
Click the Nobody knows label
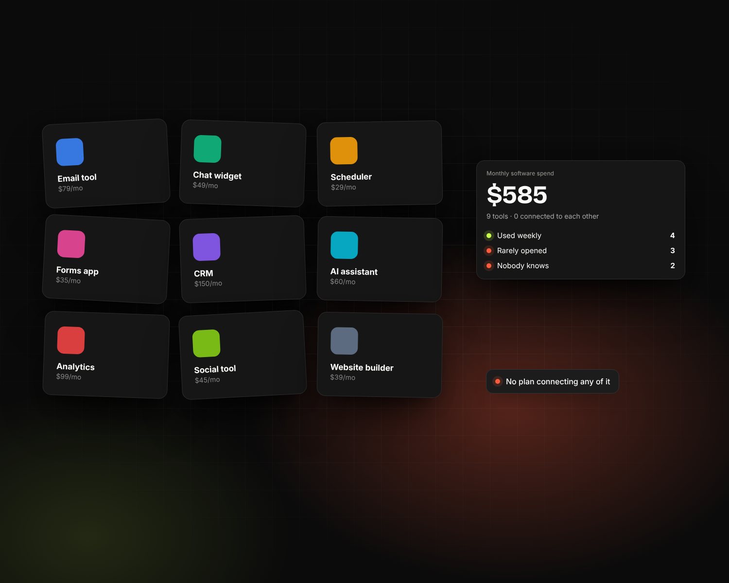523,266
